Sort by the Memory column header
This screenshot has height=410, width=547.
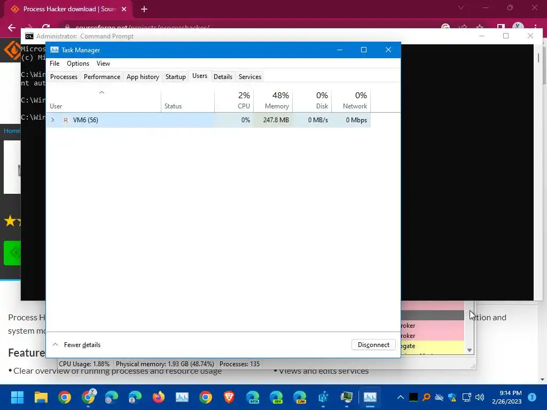(273, 100)
